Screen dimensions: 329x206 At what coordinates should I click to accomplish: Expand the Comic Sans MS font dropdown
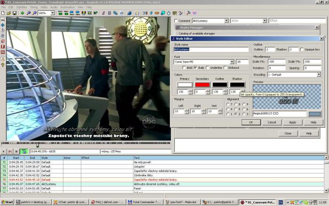pyautogui.click(x=232, y=62)
